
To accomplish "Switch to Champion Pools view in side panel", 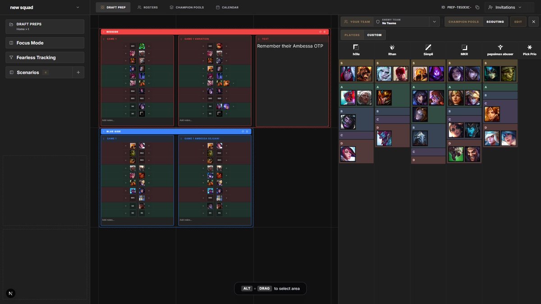I will click(463, 22).
